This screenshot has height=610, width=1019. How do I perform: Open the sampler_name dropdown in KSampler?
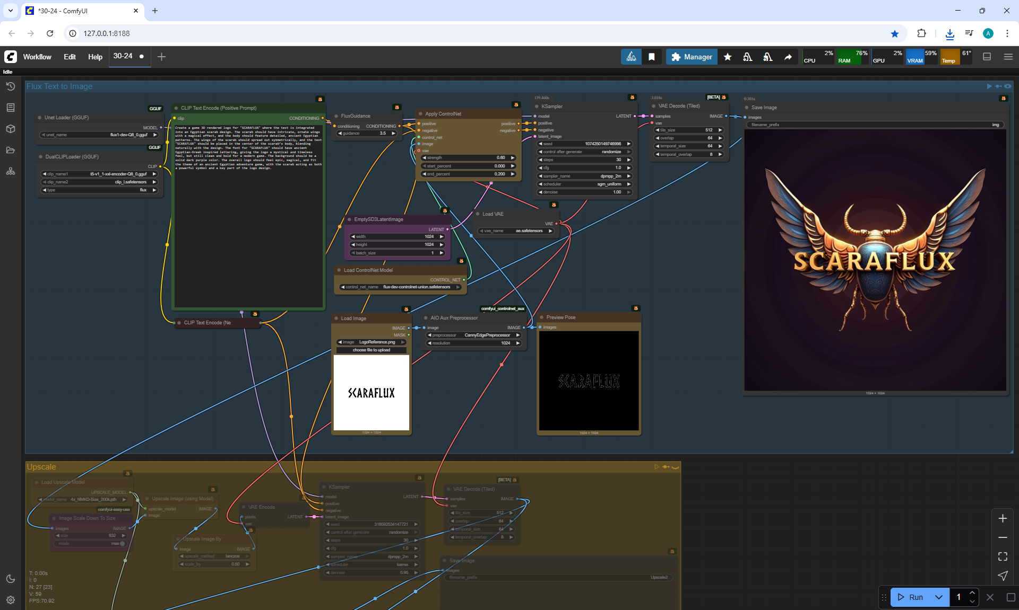(x=584, y=176)
